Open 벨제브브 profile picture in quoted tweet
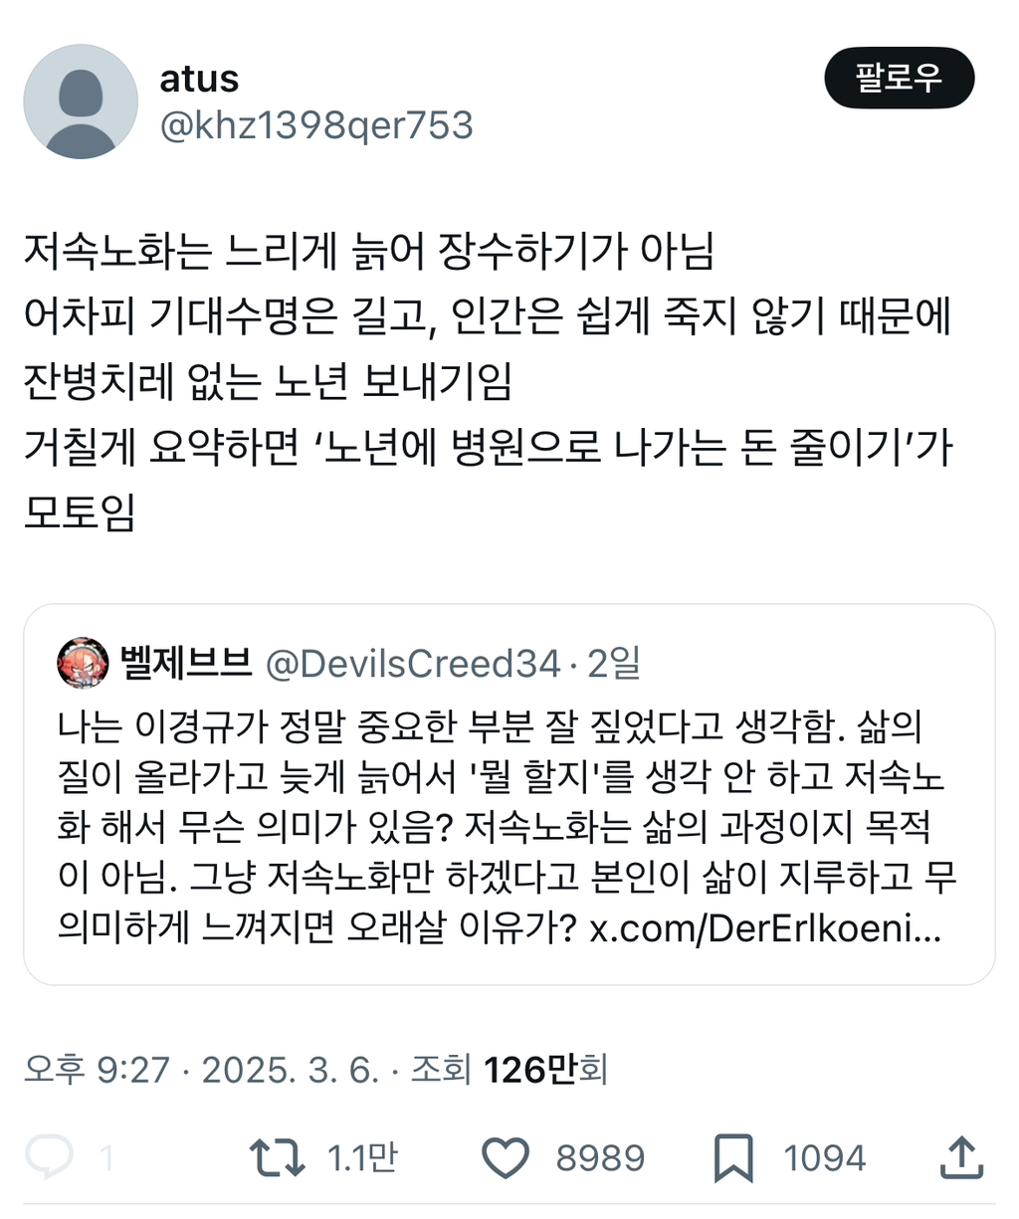 pos(84,663)
